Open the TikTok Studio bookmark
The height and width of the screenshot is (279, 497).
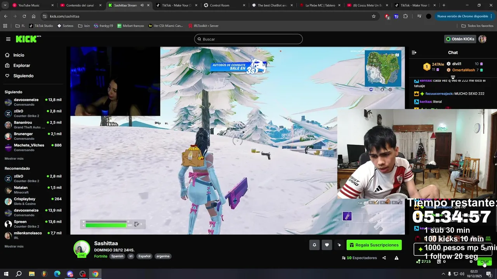tap(41, 26)
